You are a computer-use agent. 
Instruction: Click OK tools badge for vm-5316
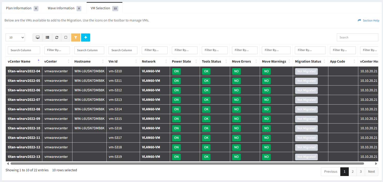(x=206, y=128)
